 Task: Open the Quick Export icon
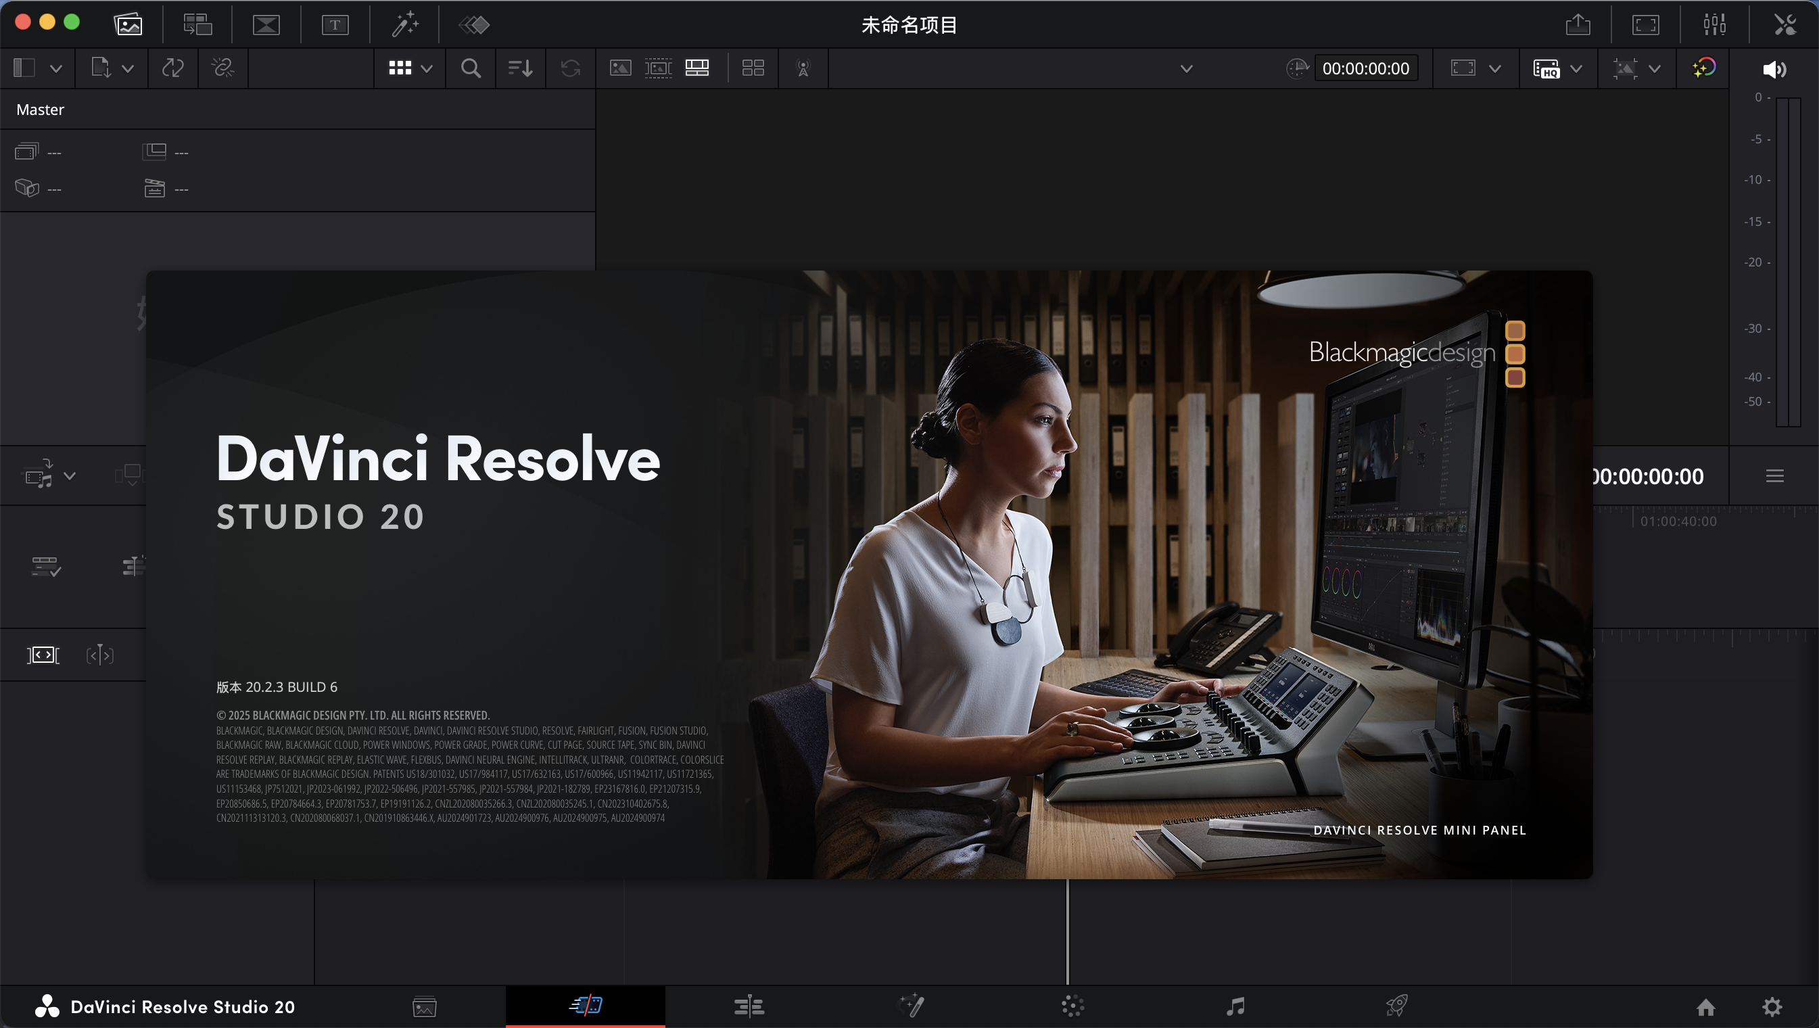pyautogui.click(x=1578, y=26)
